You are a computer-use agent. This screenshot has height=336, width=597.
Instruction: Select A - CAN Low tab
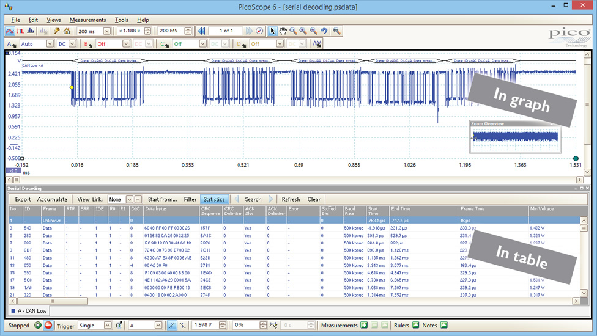click(x=29, y=311)
